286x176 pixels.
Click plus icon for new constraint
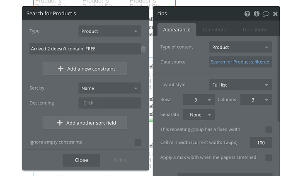[x=61, y=69]
